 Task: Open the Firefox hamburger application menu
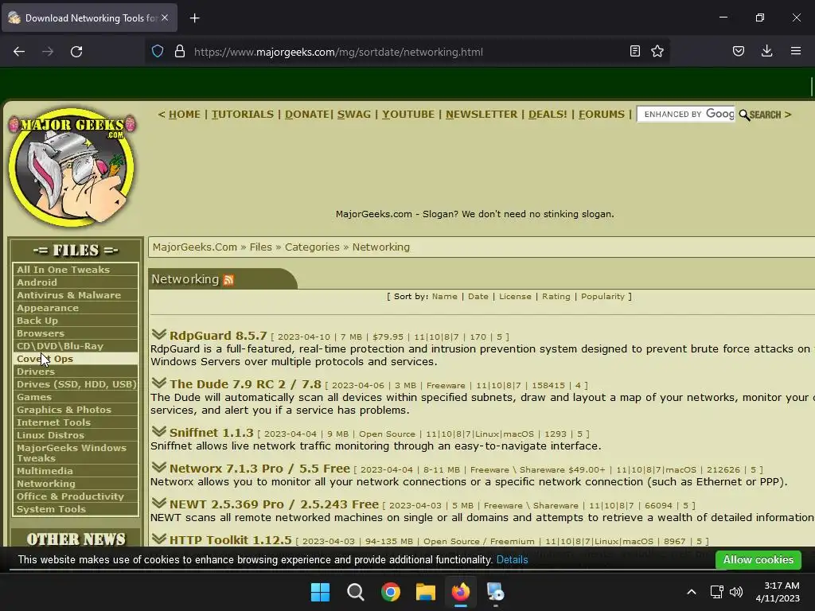(x=796, y=52)
